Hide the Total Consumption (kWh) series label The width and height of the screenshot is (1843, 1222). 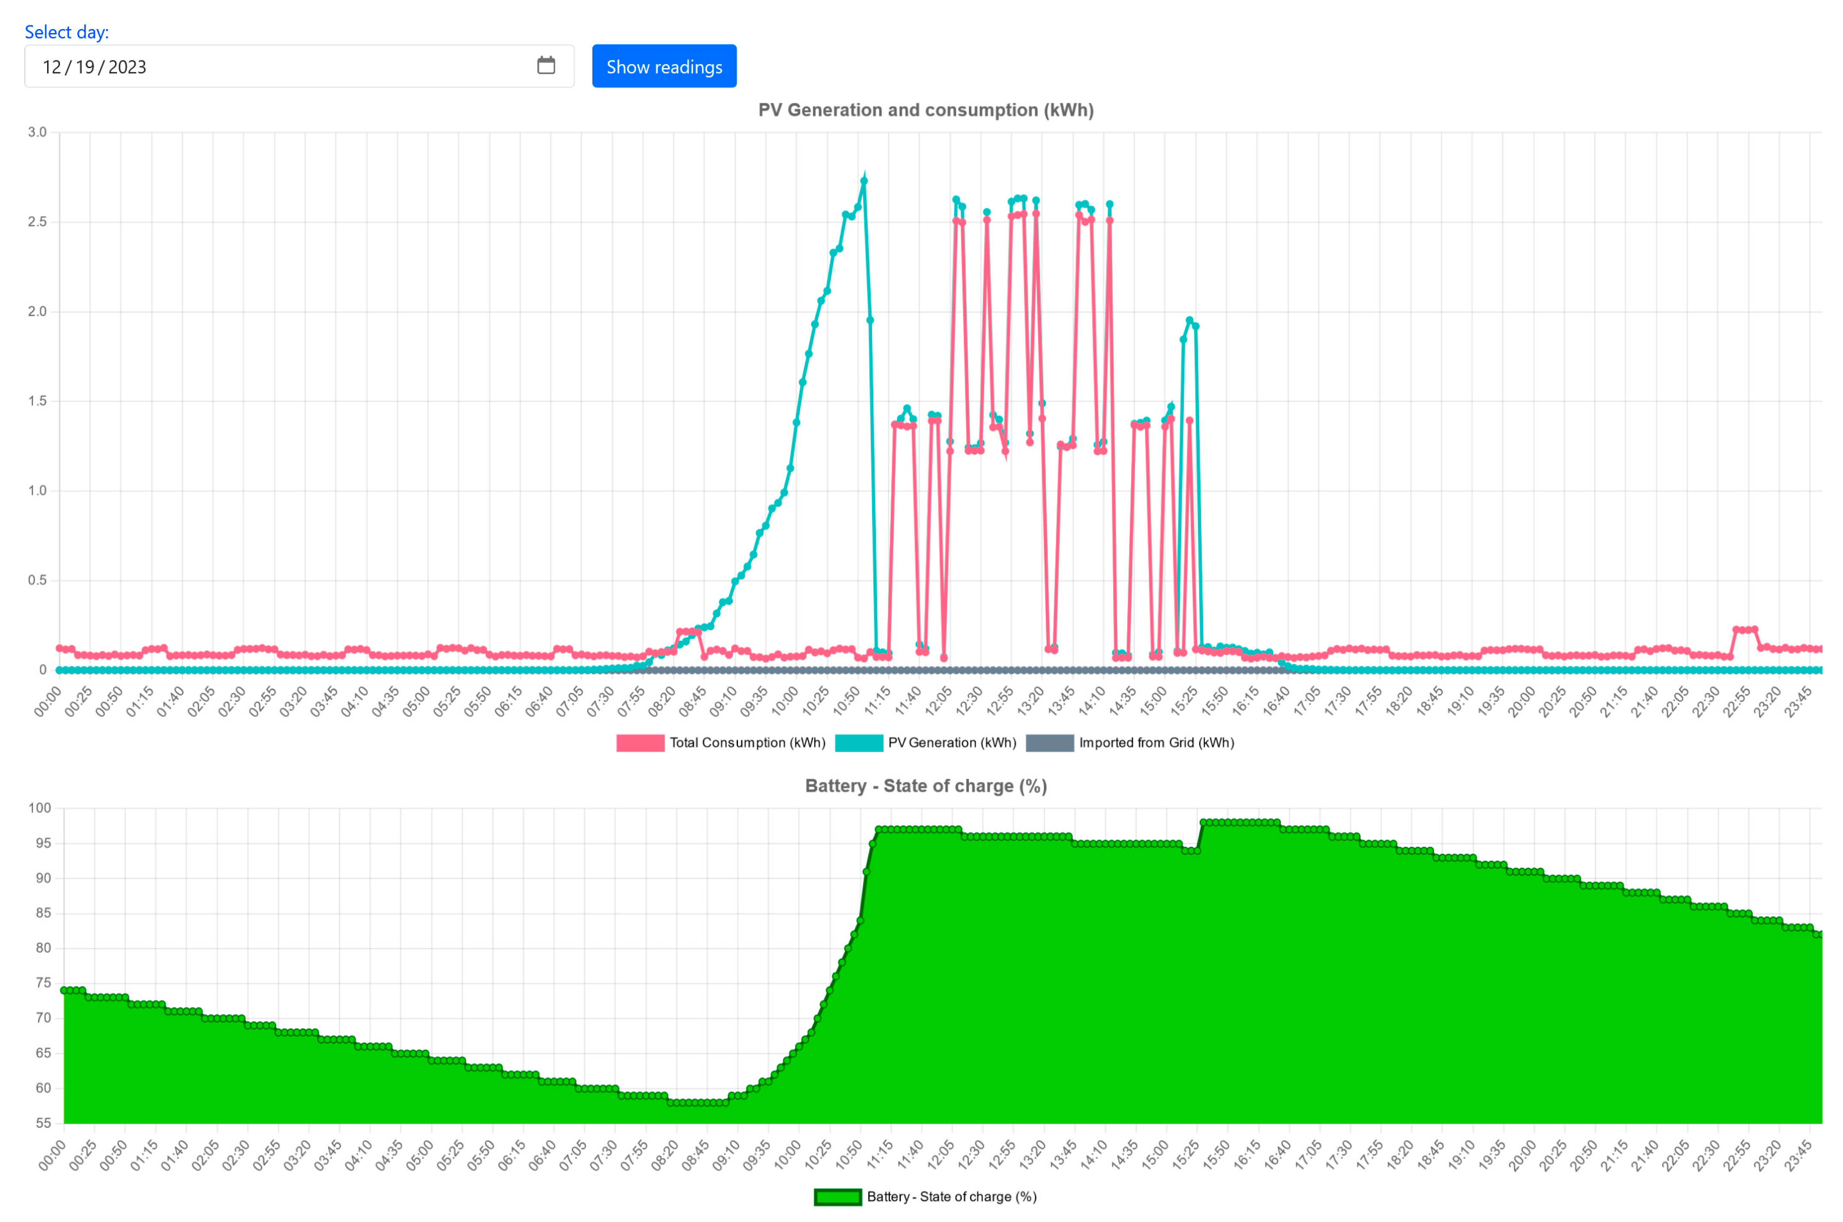pyautogui.click(x=747, y=743)
